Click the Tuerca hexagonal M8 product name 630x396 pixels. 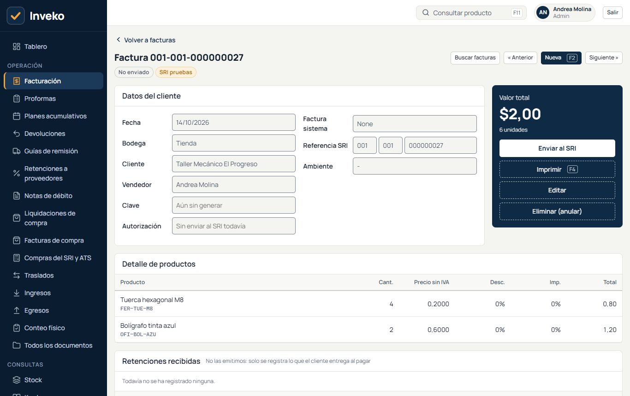click(152, 300)
